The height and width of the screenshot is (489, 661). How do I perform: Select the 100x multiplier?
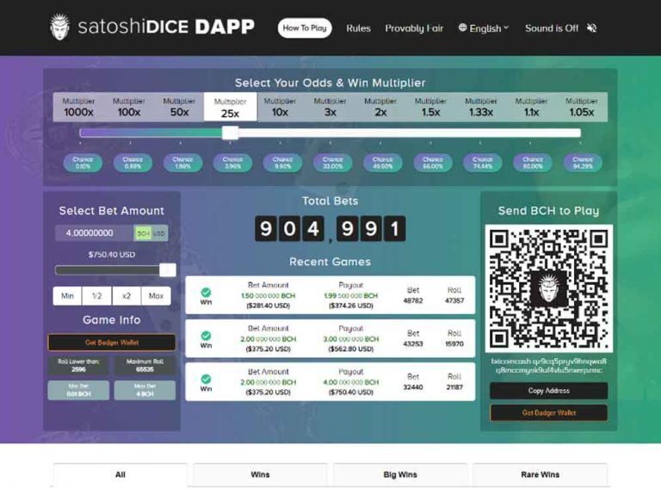click(x=128, y=107)
